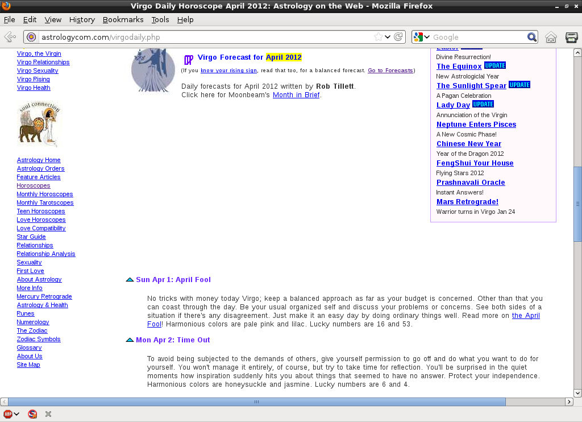Open the Astrology Home link

point(39,160)
